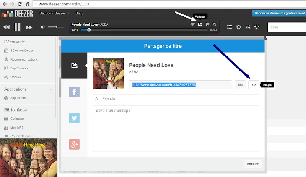Click the Partager share icon in player
This screenshot has height=177, width=306.
coord(200,24)
